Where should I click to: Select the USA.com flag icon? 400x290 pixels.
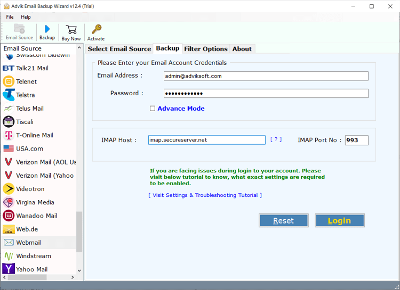[9, 148]
